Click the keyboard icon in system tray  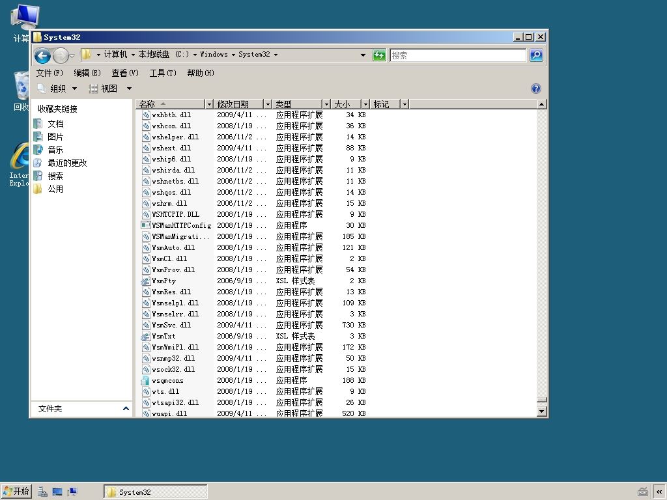(643, 492)
